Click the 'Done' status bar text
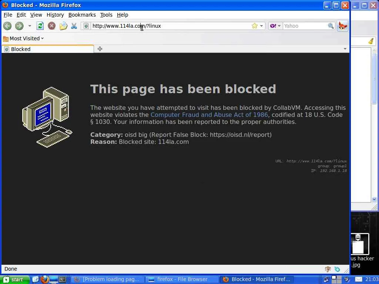379x284 pixels. click(11, 269)
